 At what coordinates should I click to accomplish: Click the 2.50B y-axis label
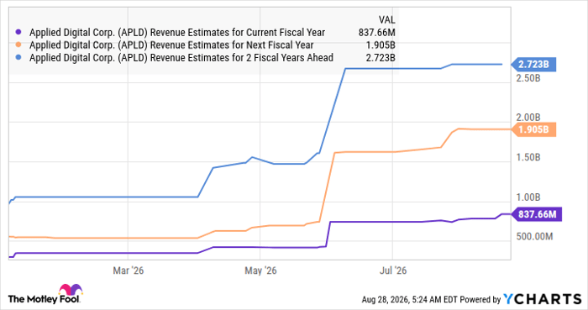[528, 78]
